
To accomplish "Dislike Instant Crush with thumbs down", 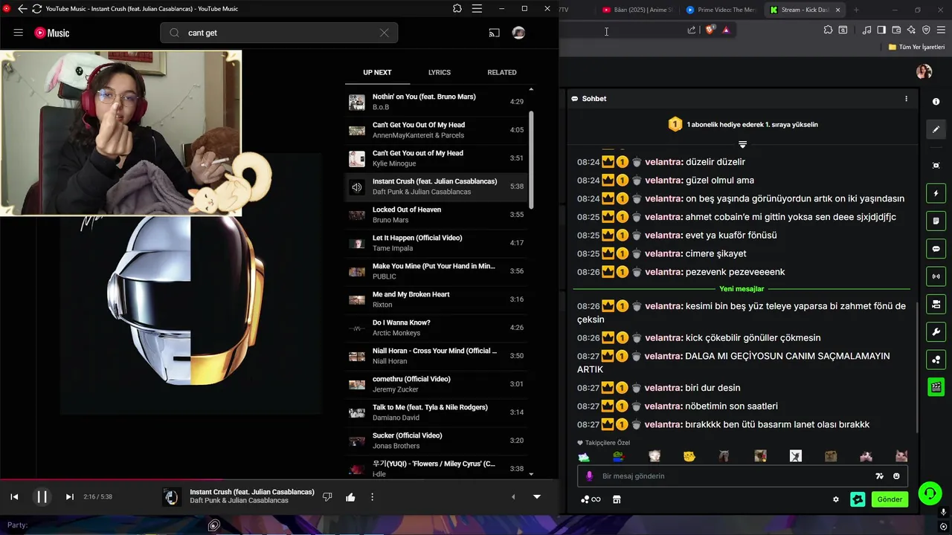I will point(327,496).
